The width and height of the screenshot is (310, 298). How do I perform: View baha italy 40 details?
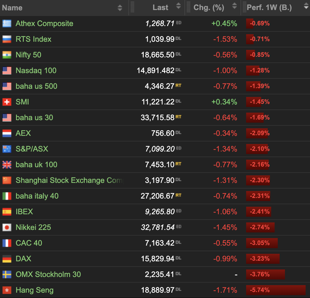(37, 196)
